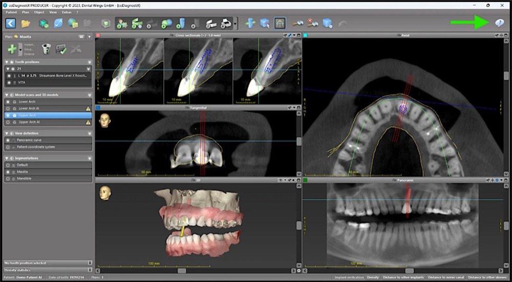Click Distance to nerve canal button
512x282 pixels.
click(446, 277)
